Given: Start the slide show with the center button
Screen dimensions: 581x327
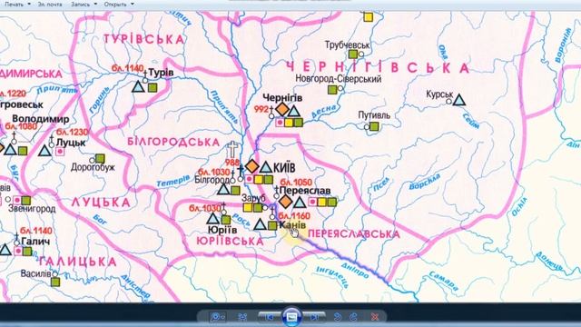Looking at the screenshot, I should (291, 317).
